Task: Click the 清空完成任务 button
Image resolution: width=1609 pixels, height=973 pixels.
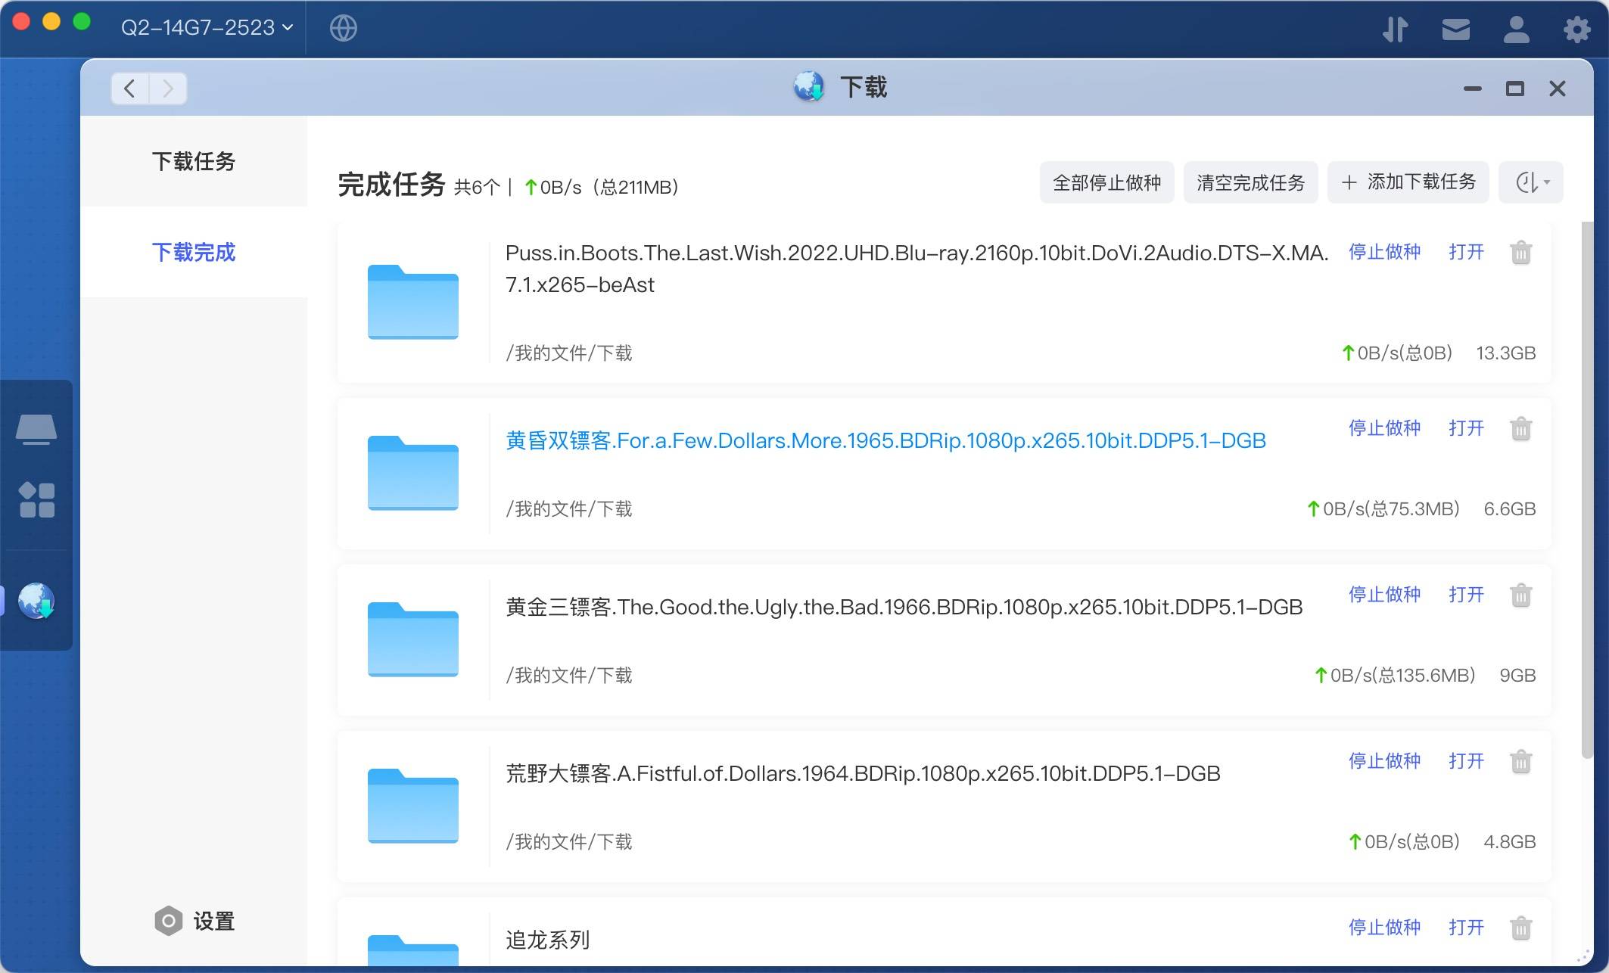Action: click(x=1250, y=182)
